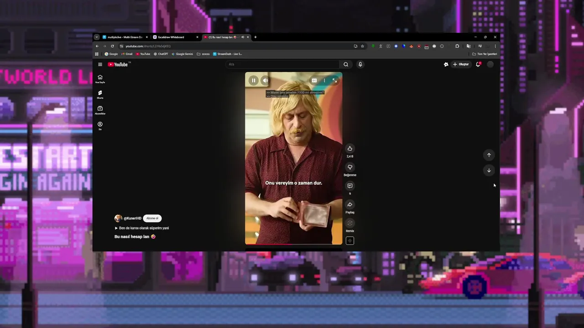
Task: Open the YouTube account avatar menu
Action: tap(490, 64)
